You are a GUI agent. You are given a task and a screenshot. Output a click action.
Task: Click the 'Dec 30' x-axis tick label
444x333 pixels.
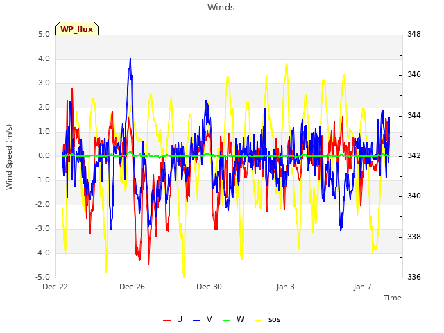tap(209, 287)
